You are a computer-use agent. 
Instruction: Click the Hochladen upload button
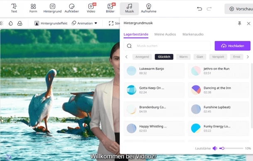pyautogui.click(x=232, y=46)
